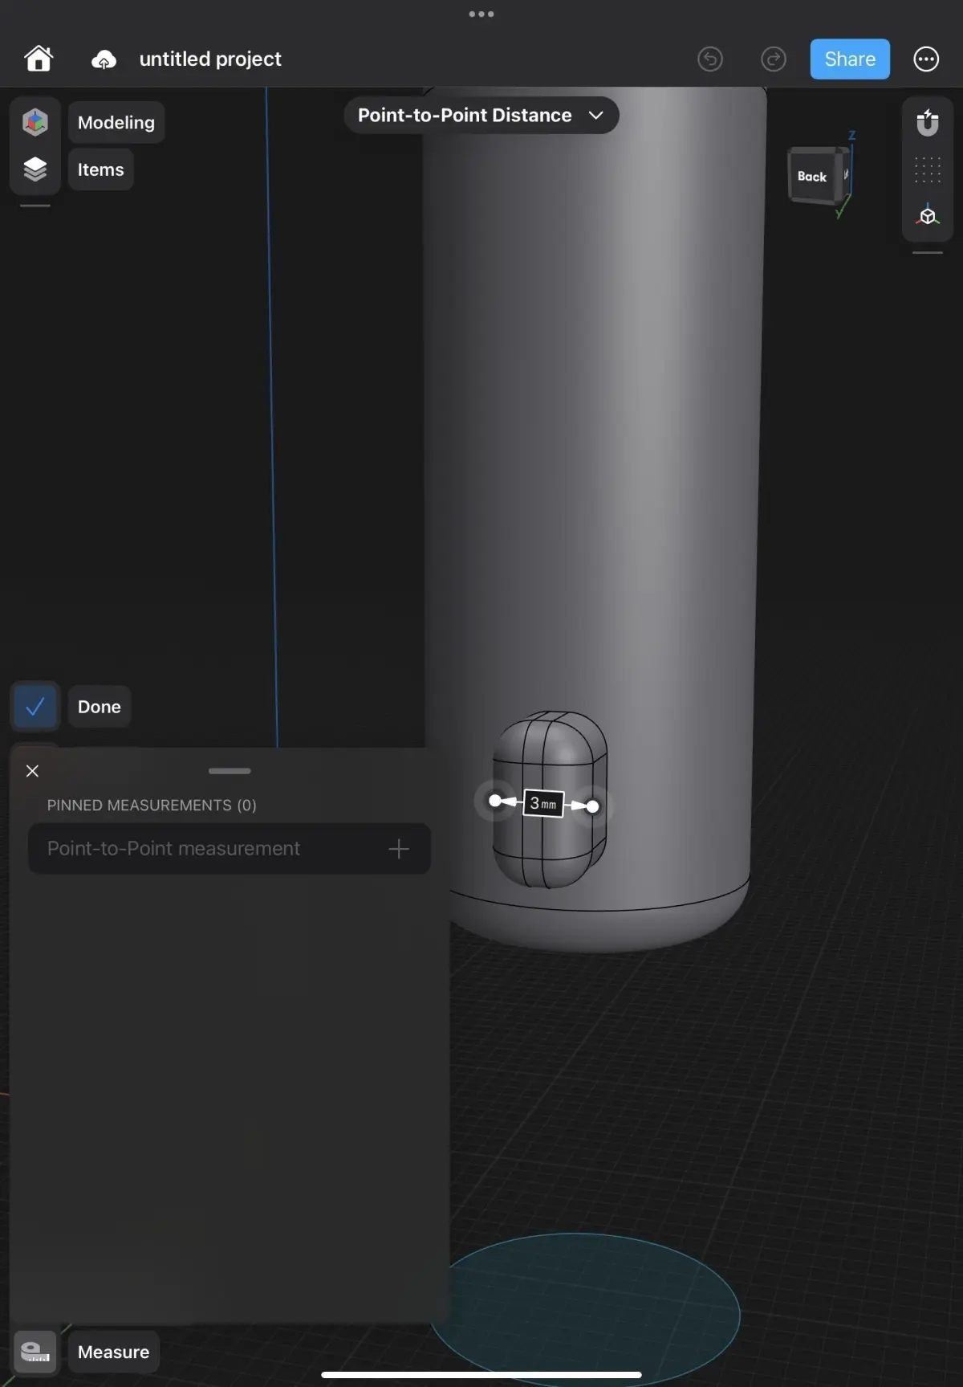Confirm with the blue checkmark icon
This screenshot has width=963, height=1387.
[x=35, y=707]
